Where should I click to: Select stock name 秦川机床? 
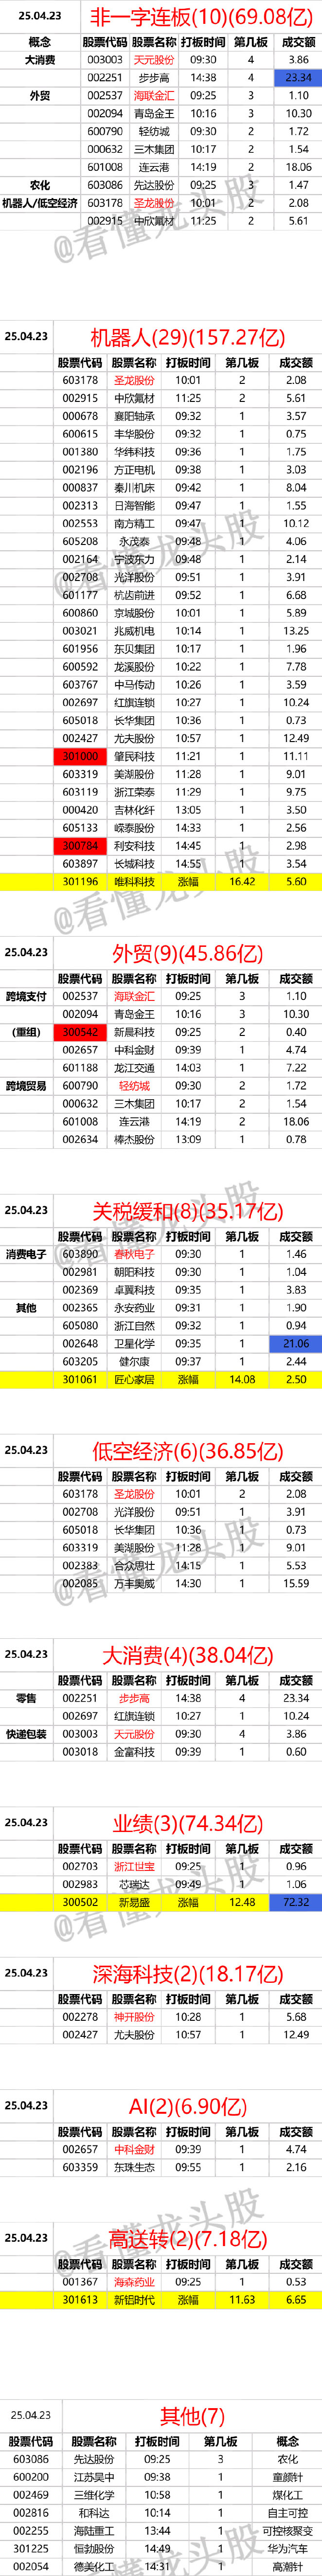tap(134, 488)
